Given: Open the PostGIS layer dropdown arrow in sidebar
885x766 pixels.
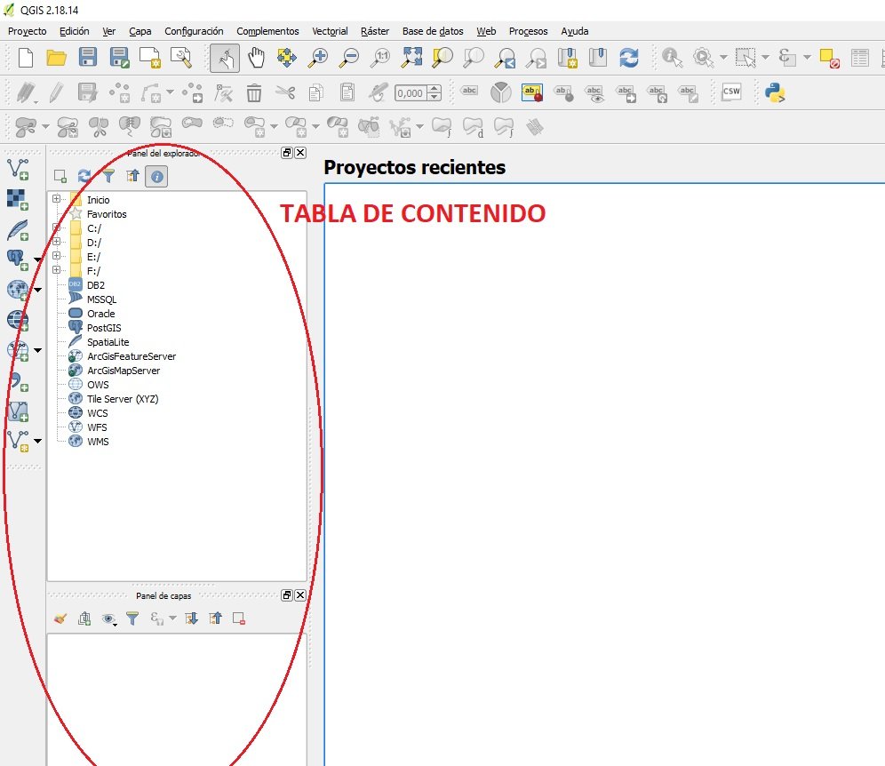Looking at the screenshot, I should [x=38, y=260].
